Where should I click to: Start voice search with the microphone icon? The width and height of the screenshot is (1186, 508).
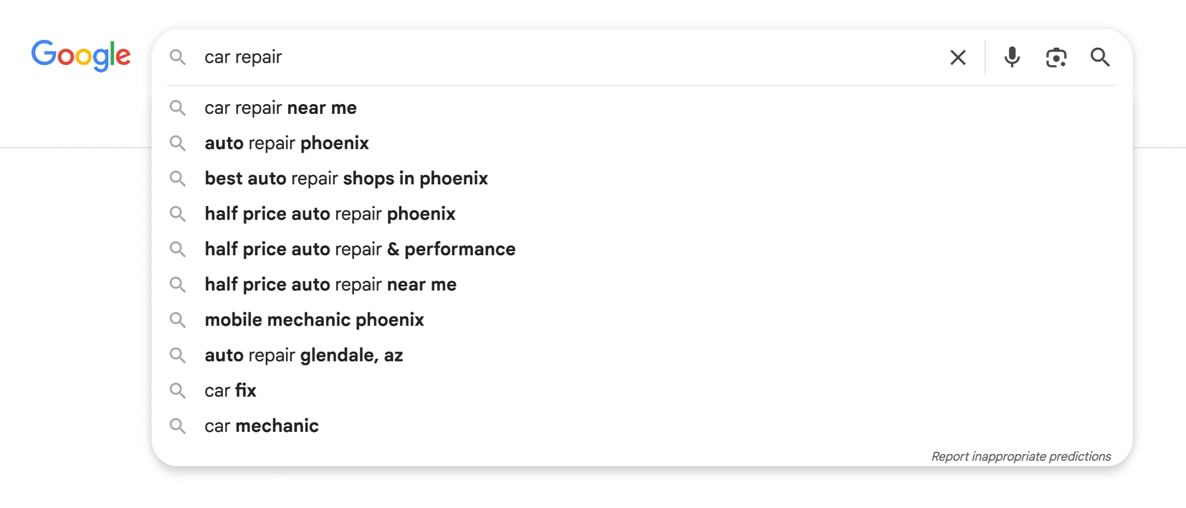1011,57
